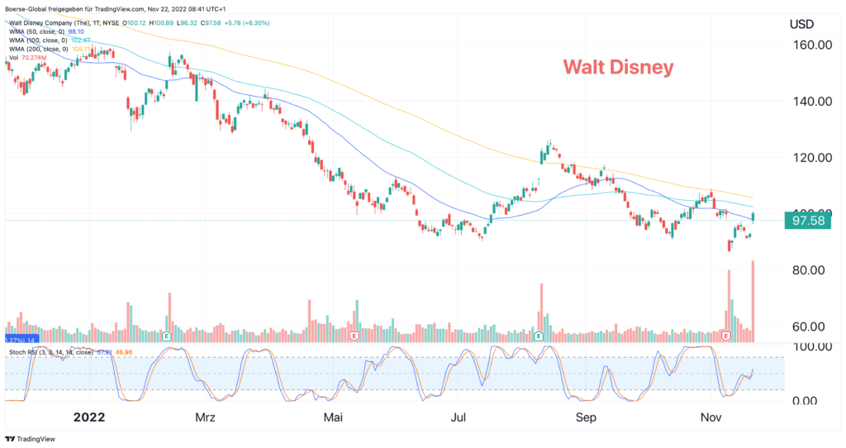Viewport: 846px width, 448px height.
Task: Click the Sep label on time axis
Action: tap(586, 417)
